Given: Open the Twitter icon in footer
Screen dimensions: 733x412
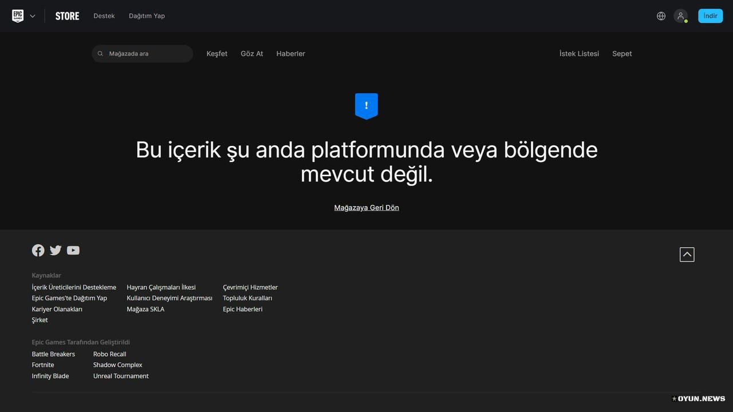Looking at the screenshot, I should (x=56, y=250).
